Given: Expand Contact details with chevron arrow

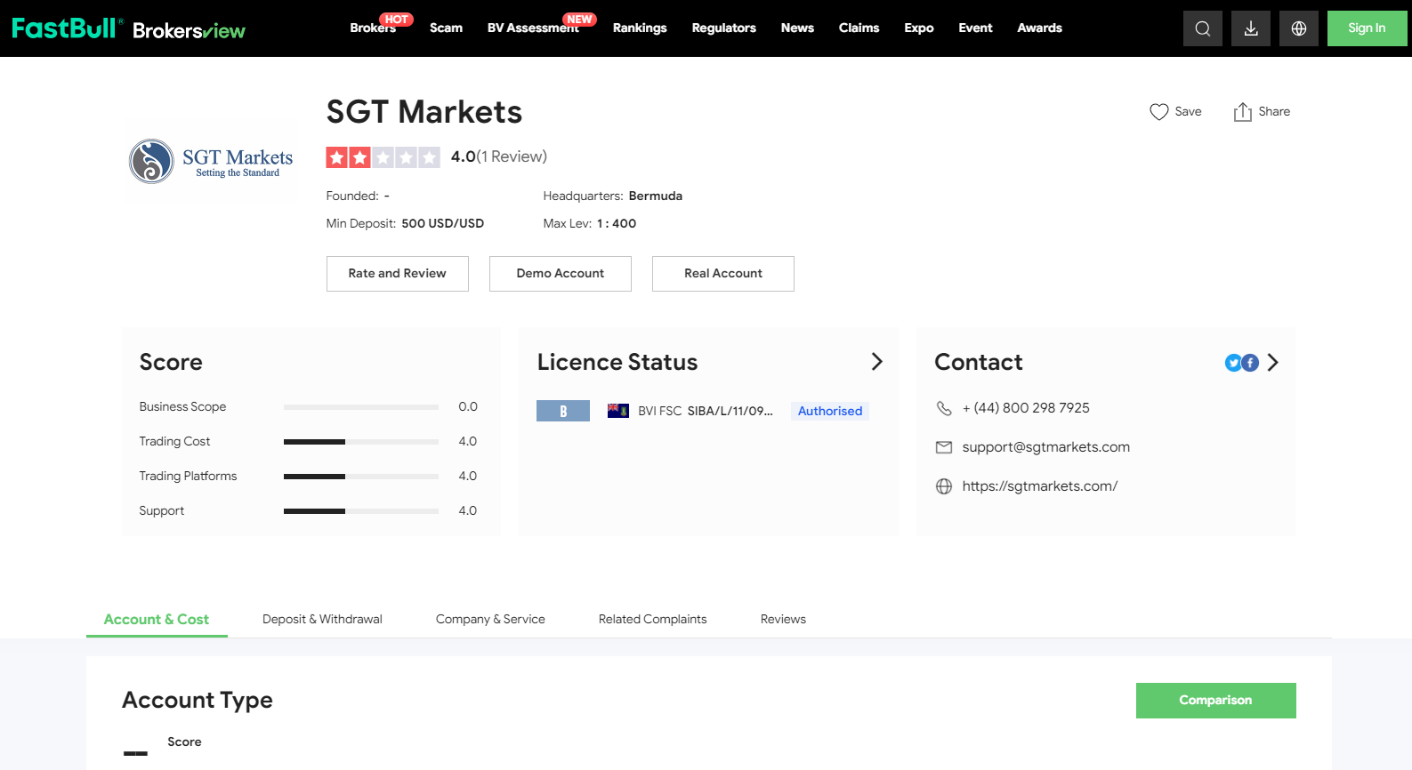Looking at the screenshot, I should point(1272,362).
